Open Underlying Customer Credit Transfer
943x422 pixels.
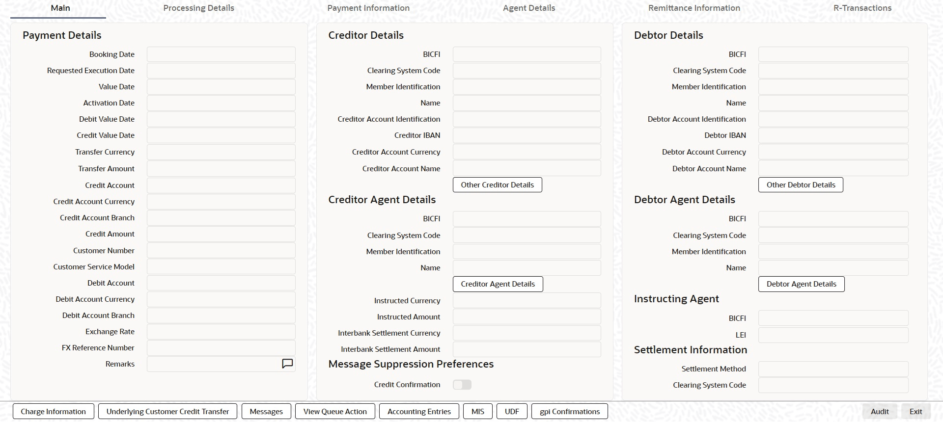pyautogui.click(x=167, y=411)
